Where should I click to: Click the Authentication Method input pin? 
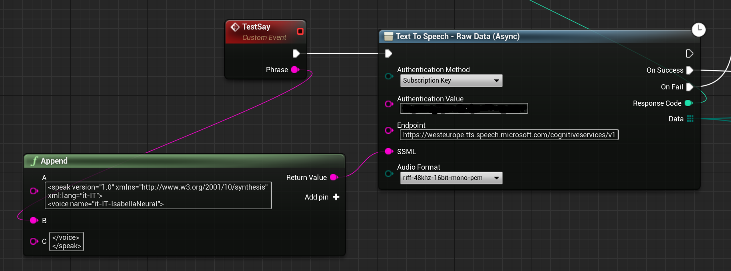pos(389,76)
